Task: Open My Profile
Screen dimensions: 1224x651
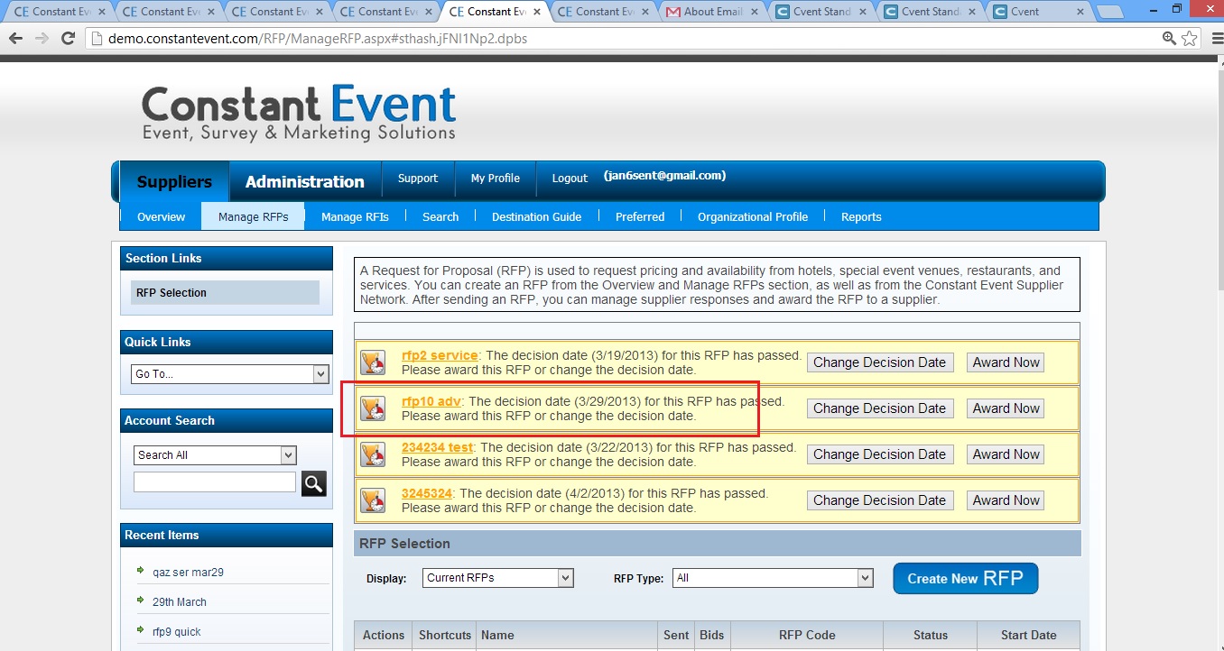Action: [x=496, y=179]
